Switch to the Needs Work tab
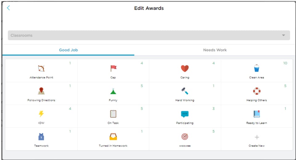The height and width of the screenshot is (160, 296). [x=215, y=50]
